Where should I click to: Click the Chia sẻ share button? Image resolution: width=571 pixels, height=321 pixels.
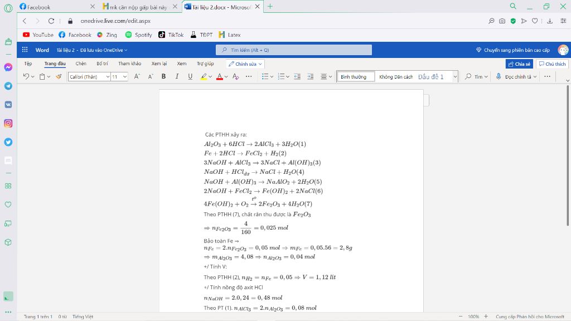[519, 64]
